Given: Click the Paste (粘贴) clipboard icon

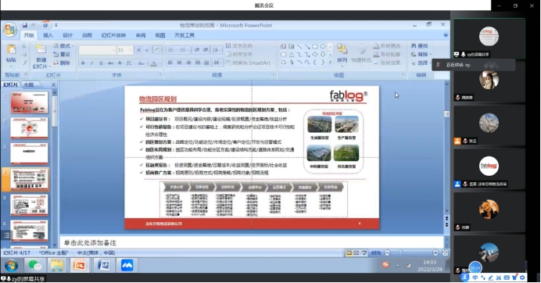Looking at the screenshot, I should (x=11, y=49).
